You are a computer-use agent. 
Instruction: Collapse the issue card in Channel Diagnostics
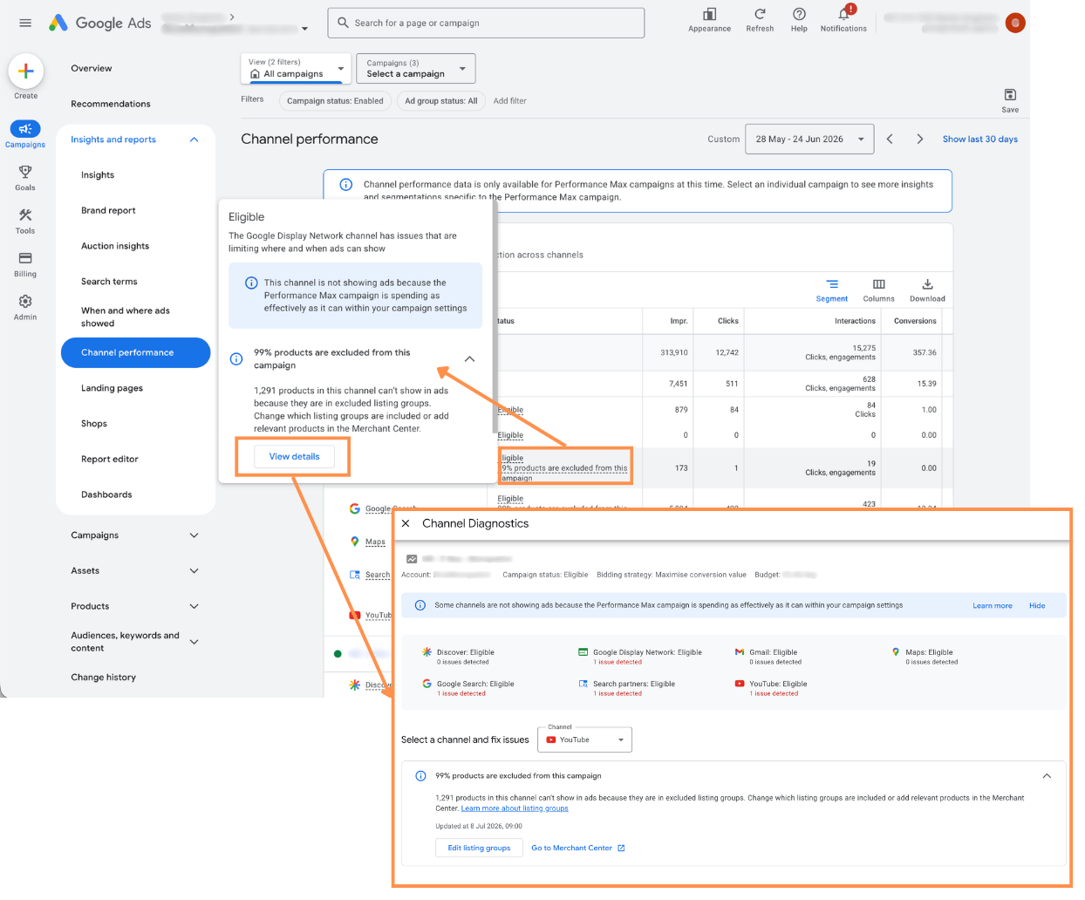pyautogui.click(x=1047, y=776)
